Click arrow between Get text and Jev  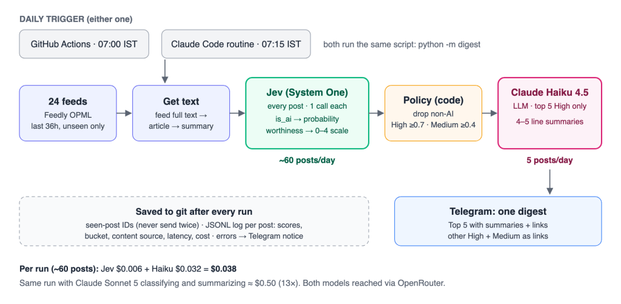238,113
